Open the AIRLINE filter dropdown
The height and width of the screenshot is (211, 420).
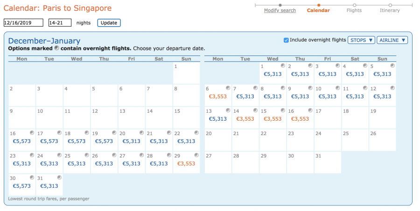392,40
